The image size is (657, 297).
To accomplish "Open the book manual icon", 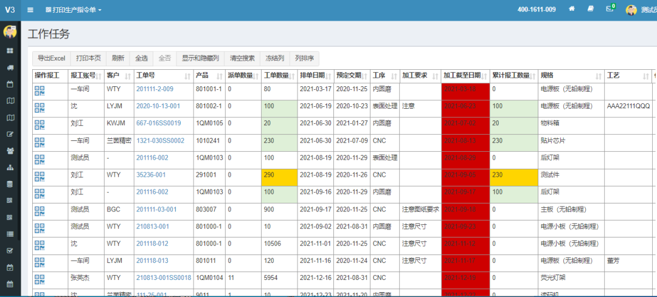I will pyautogui.click(x=590, y=9).
